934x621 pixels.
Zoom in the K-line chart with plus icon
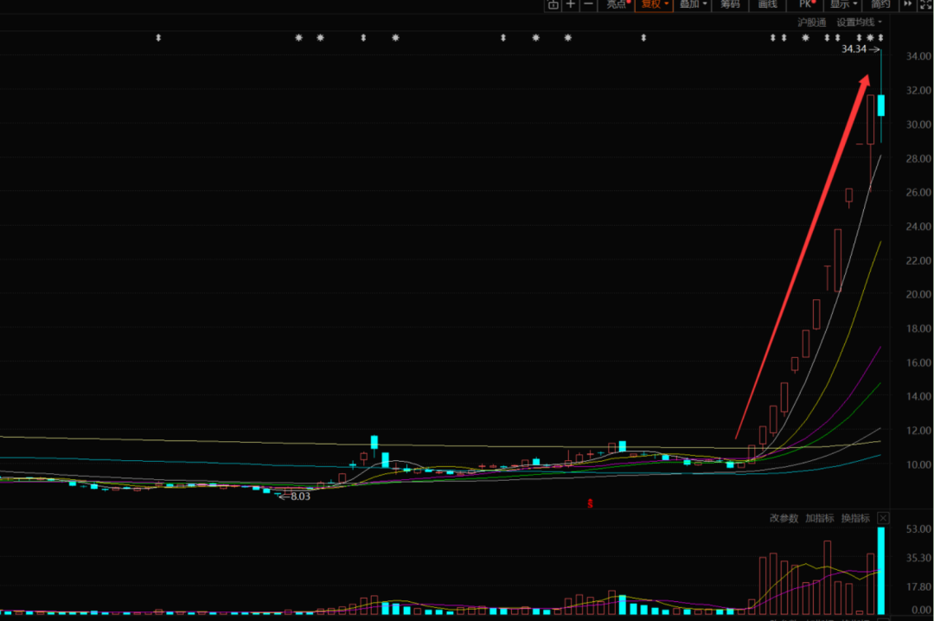coord(571,5)
